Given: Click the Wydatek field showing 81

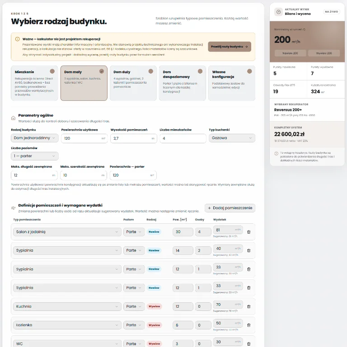Looking at the screenshot, I should tap(228, 230).
